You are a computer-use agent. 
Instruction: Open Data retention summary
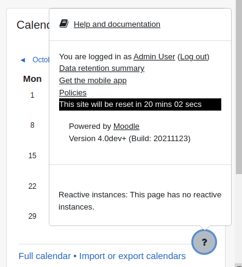pos(102,68)
